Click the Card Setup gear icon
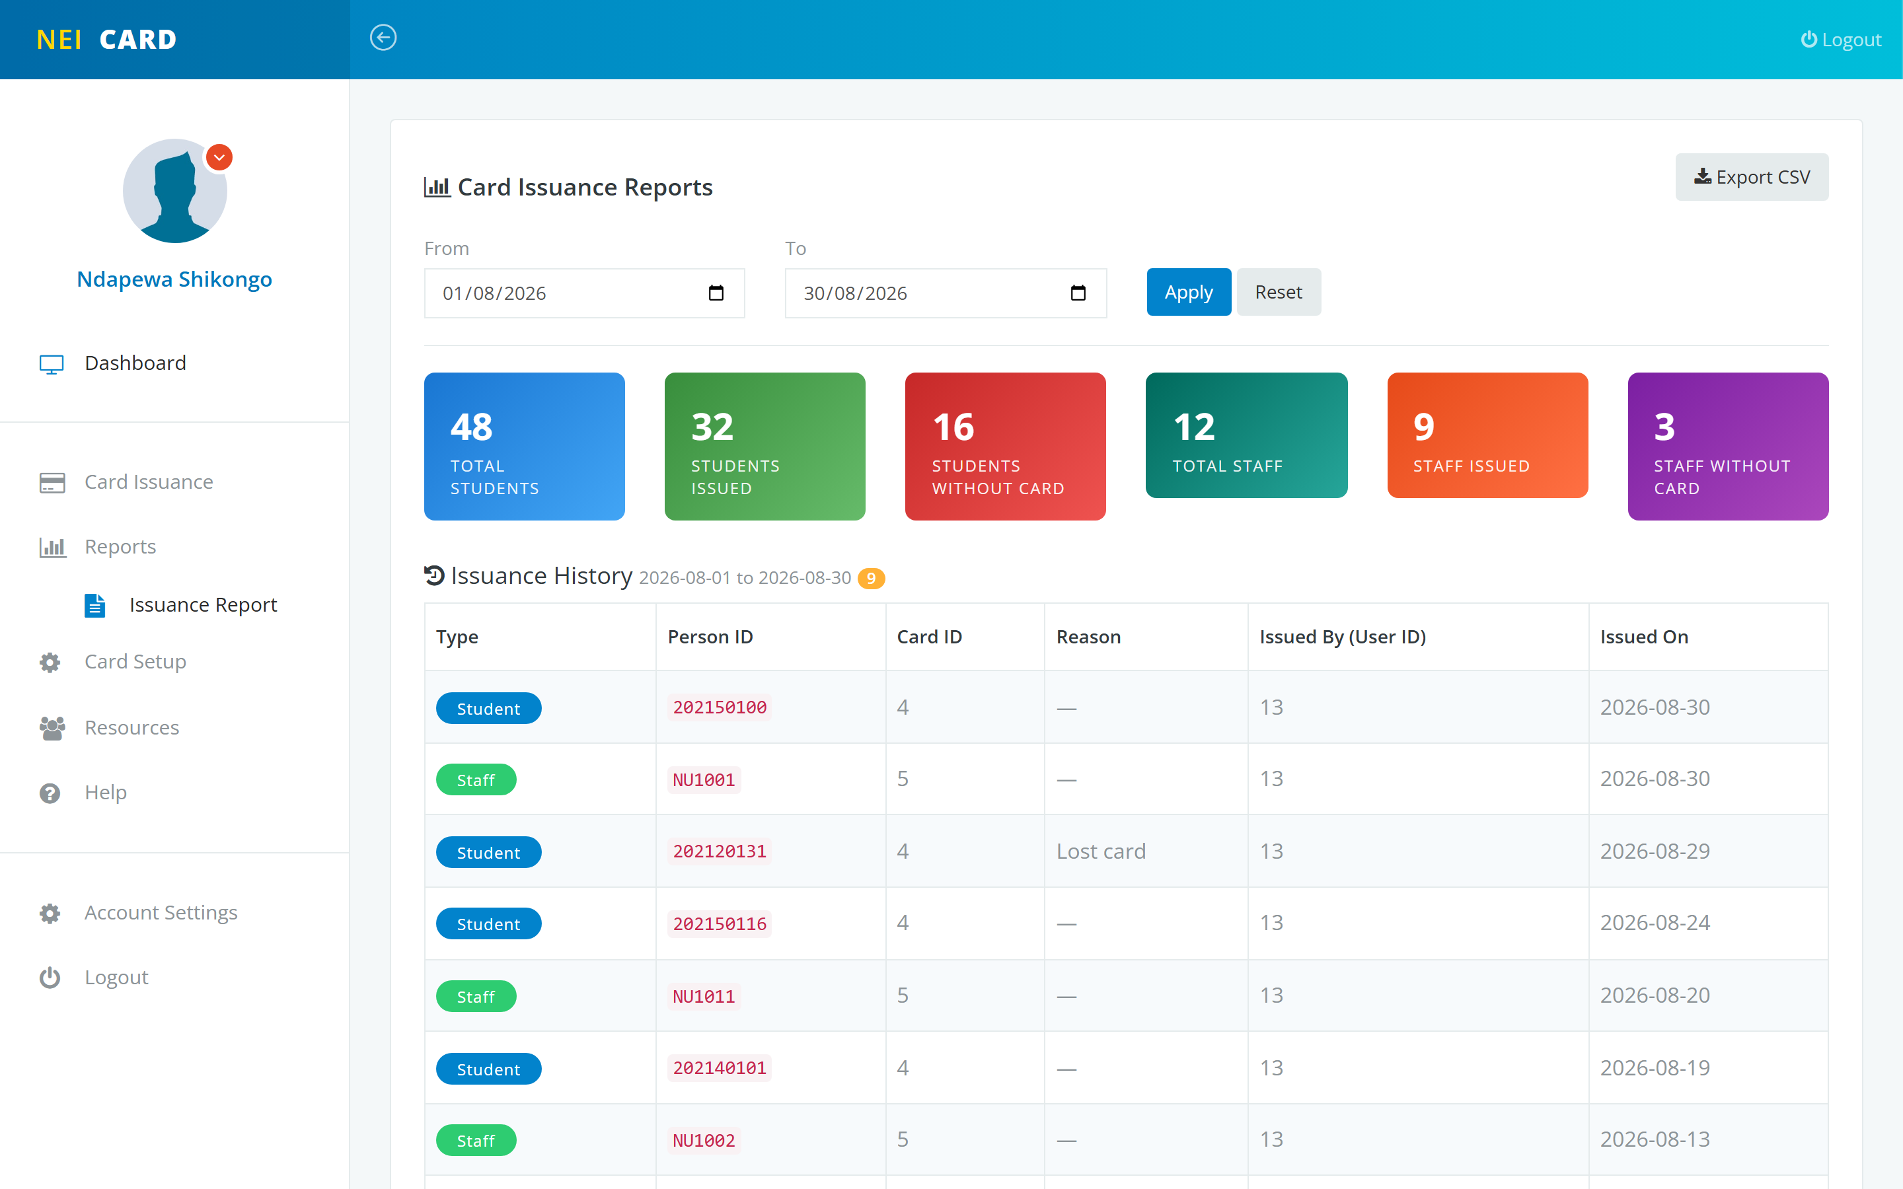 (x=50, y=662)
